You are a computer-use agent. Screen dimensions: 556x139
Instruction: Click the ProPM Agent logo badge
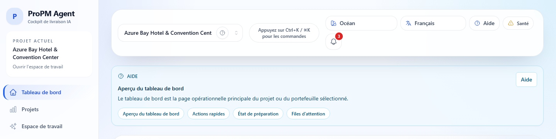click(x=15, y=16)
